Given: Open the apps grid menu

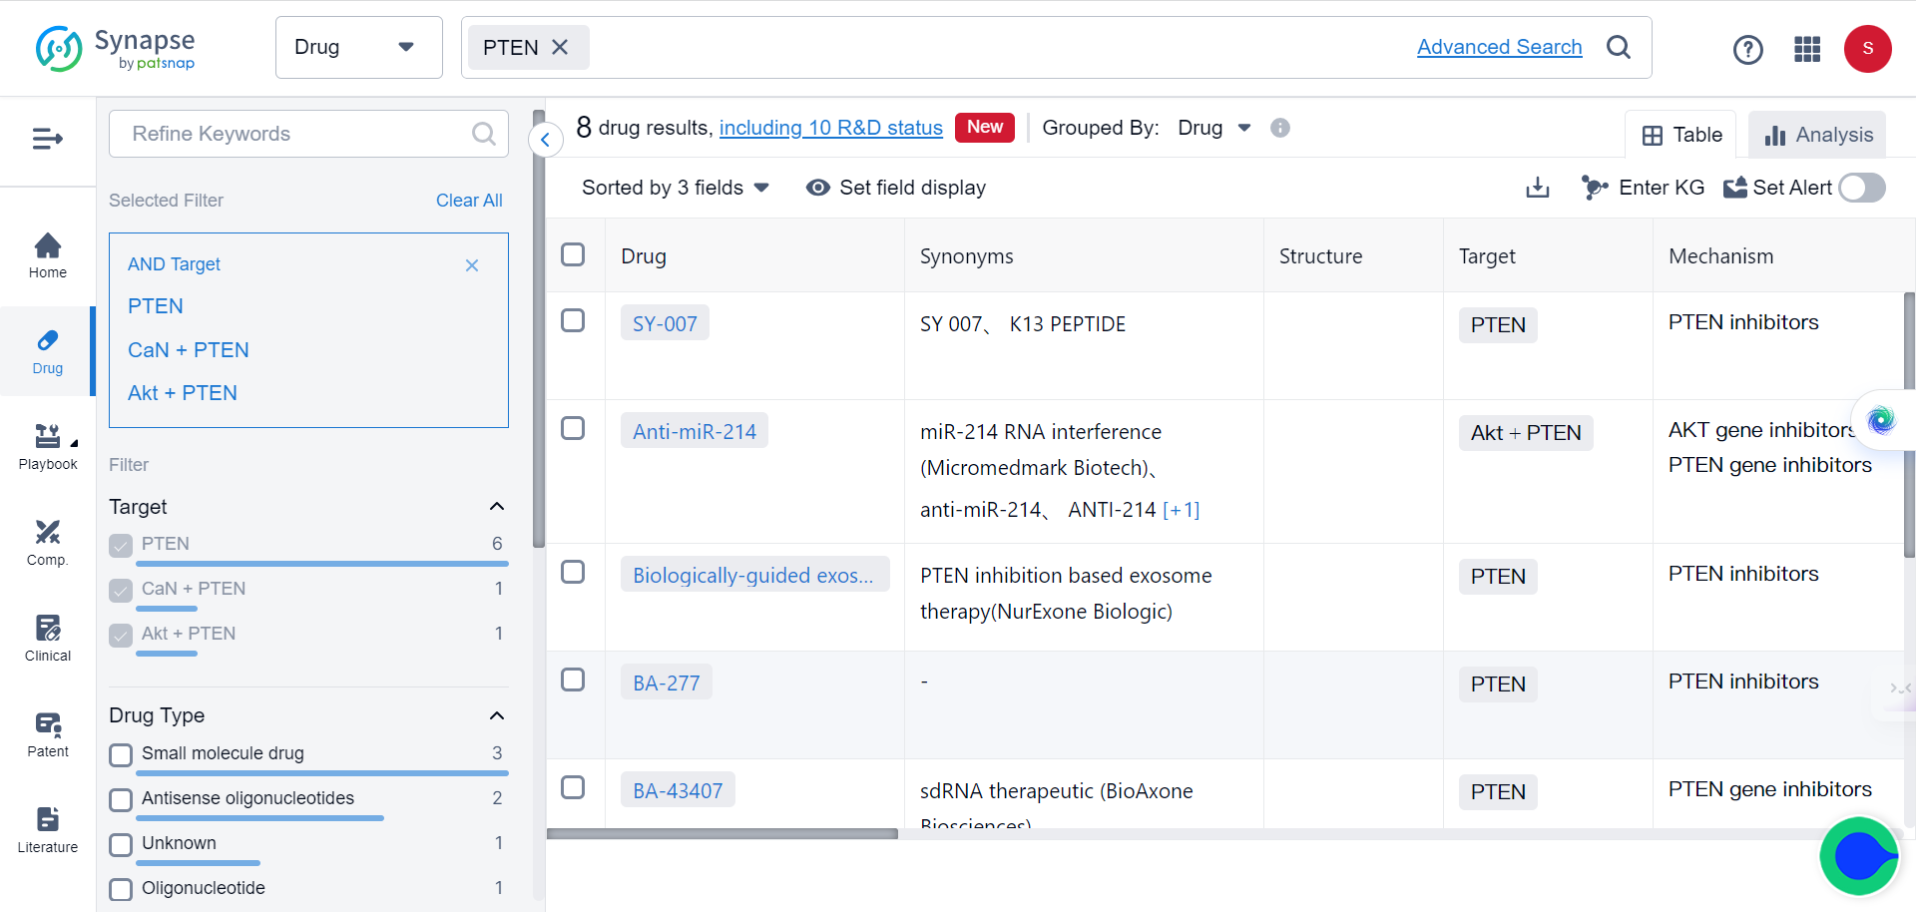Looking at the screenshot, I should coord(1807,49).
